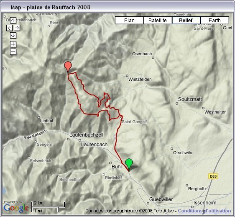235x217 pixels.
Task: Click the Buhl town label
Action: click(117, 167)
